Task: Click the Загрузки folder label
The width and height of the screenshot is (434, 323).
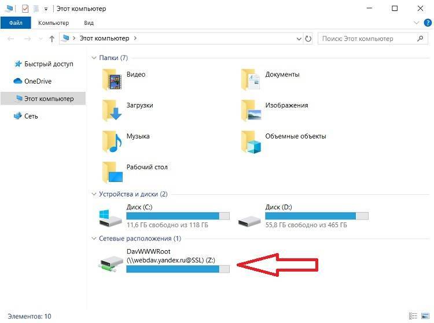Action: coord(140,105)
